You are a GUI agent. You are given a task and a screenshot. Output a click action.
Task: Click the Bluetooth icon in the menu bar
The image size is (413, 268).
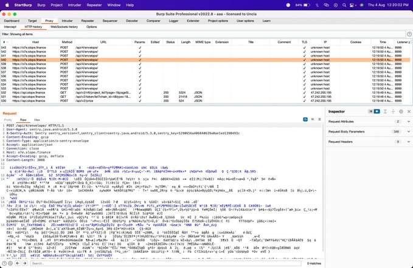tap(318, 5)
